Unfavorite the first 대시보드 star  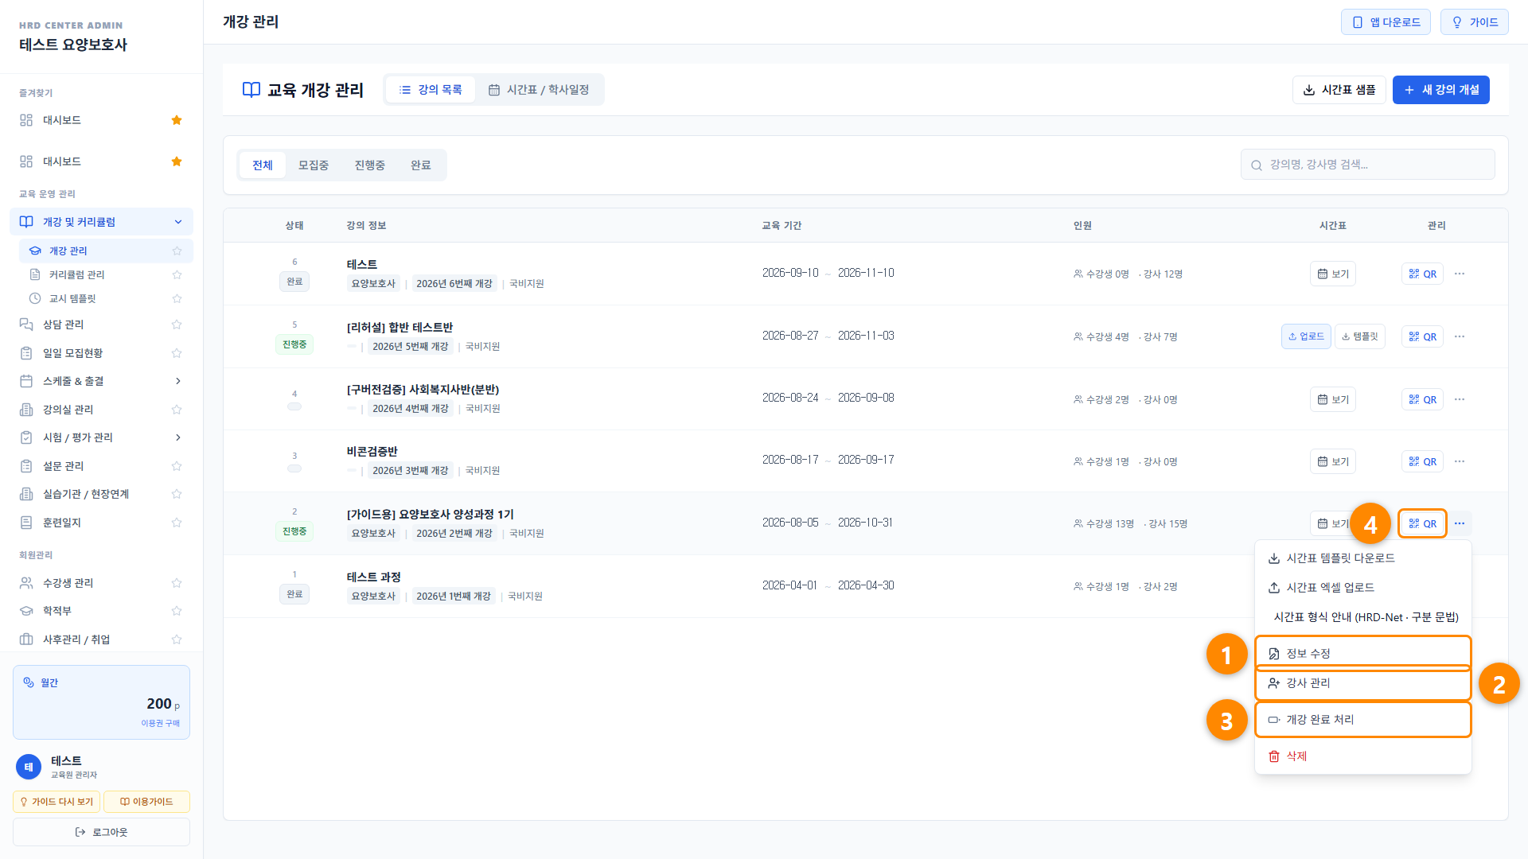[177, 120]
